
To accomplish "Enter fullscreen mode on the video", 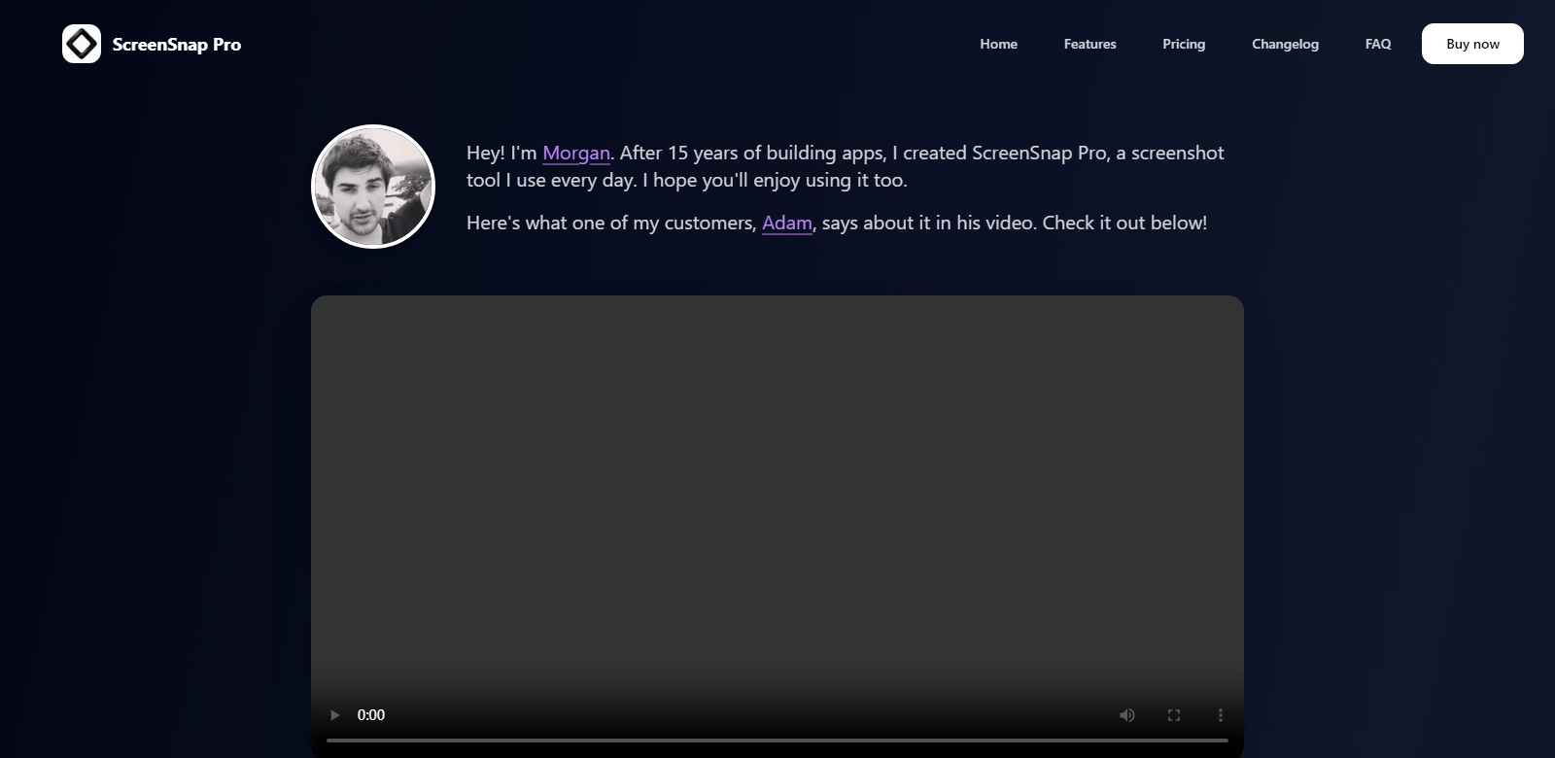I will point(1174,715).
